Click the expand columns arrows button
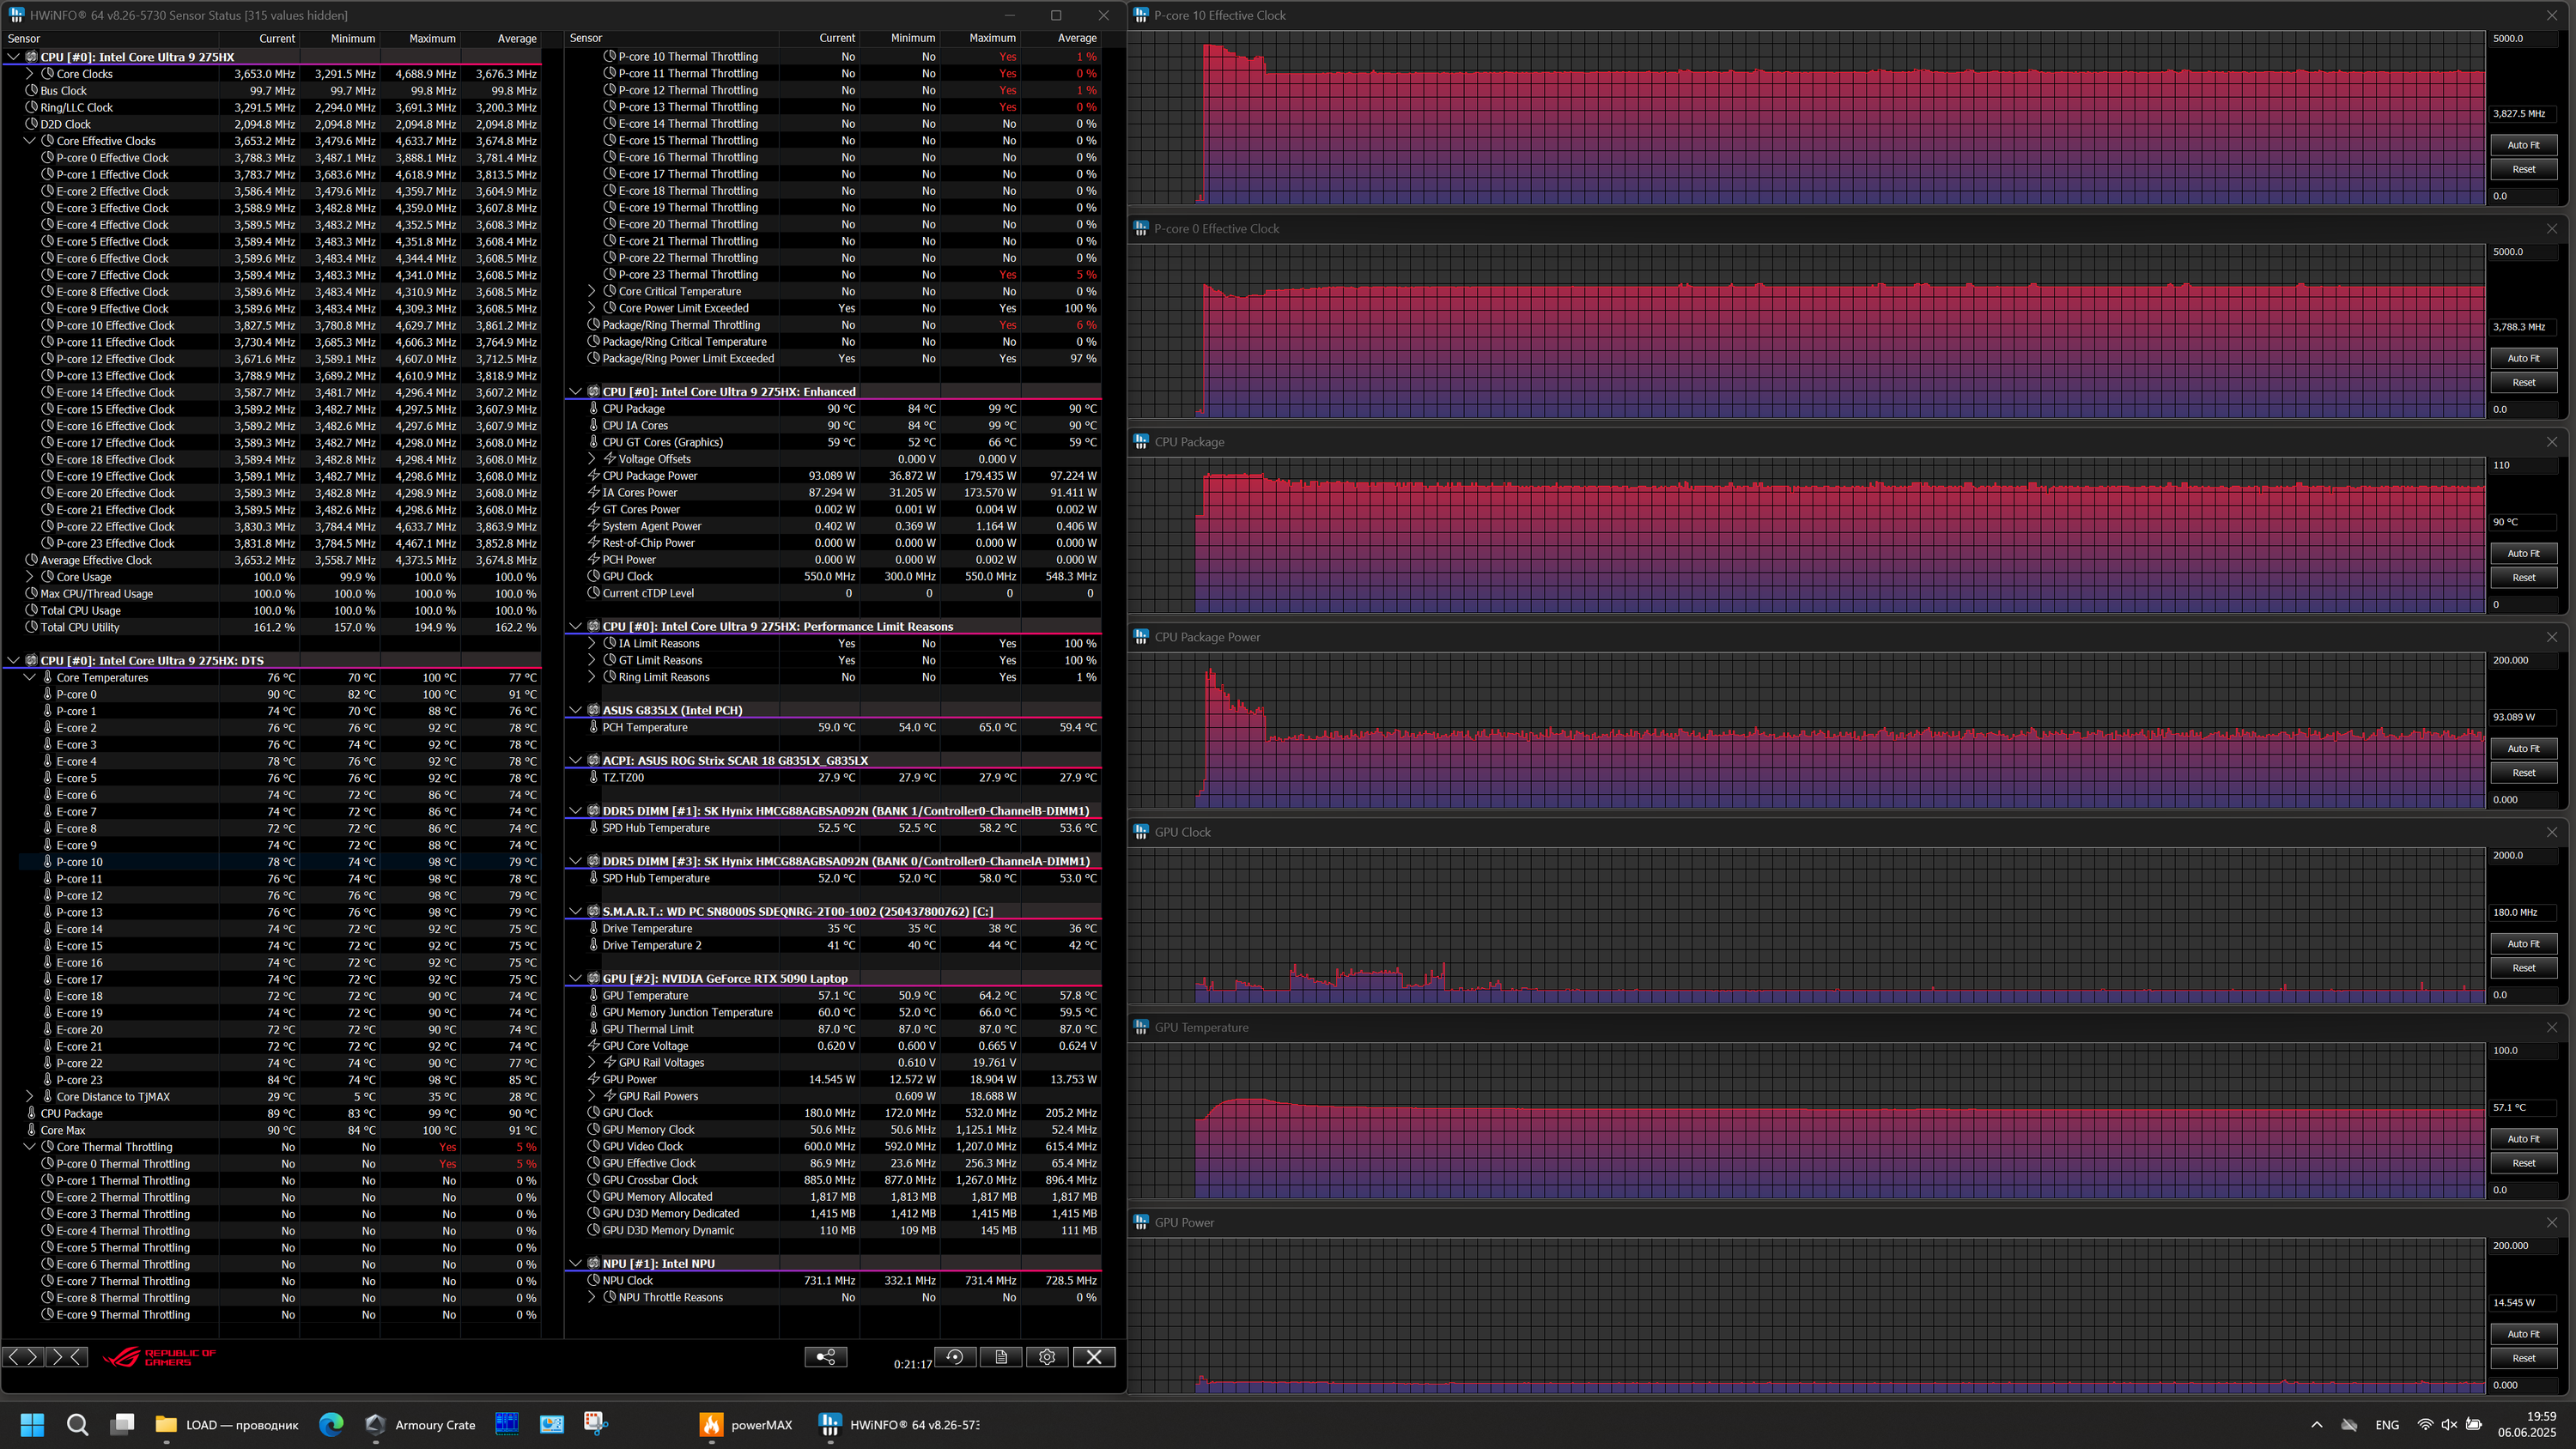The width and height of the screenshot is (2576, 1449). (23, 1357)
